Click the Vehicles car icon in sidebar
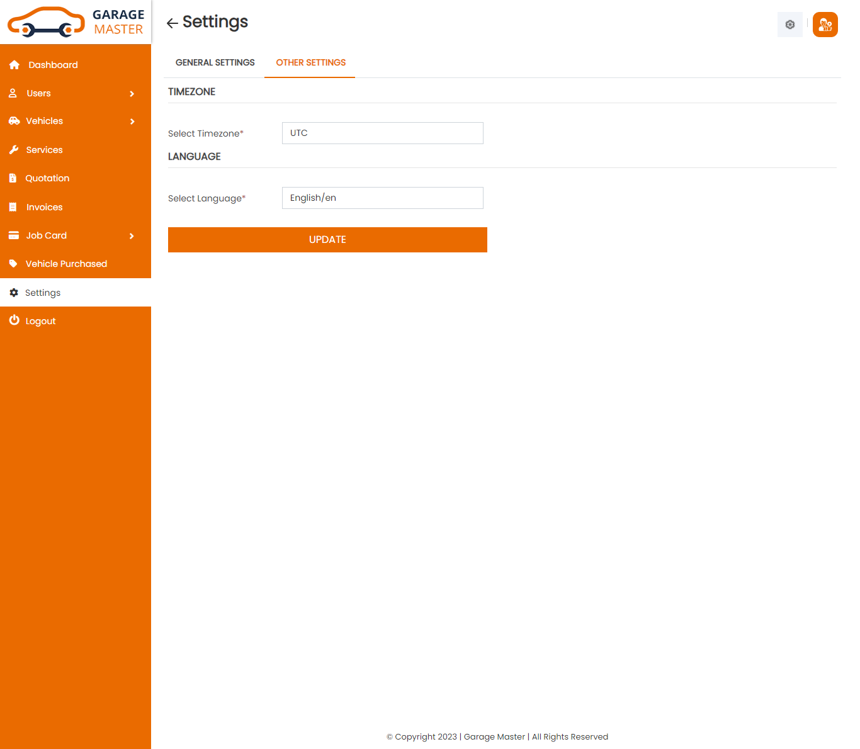The width and height of the screenshot is (860, 749). [x=14, y=121]
